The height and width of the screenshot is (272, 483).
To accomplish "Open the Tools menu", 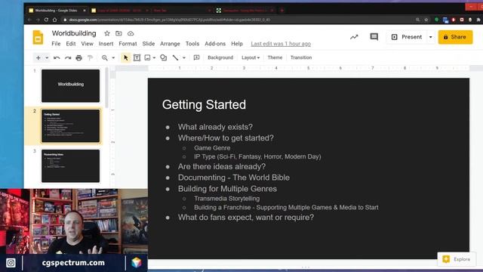I will [x=192, y=44].
